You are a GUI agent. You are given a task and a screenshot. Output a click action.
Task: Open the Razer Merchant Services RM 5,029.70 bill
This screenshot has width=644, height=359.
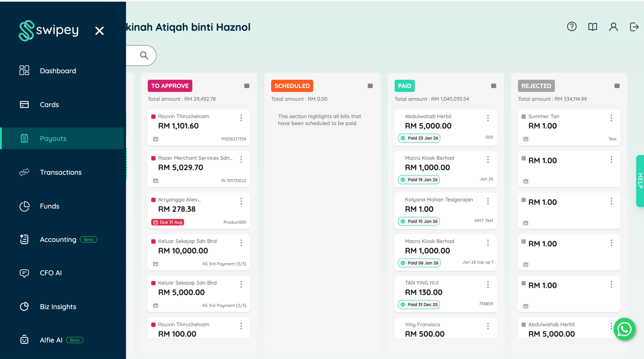(x=199, y=169)
